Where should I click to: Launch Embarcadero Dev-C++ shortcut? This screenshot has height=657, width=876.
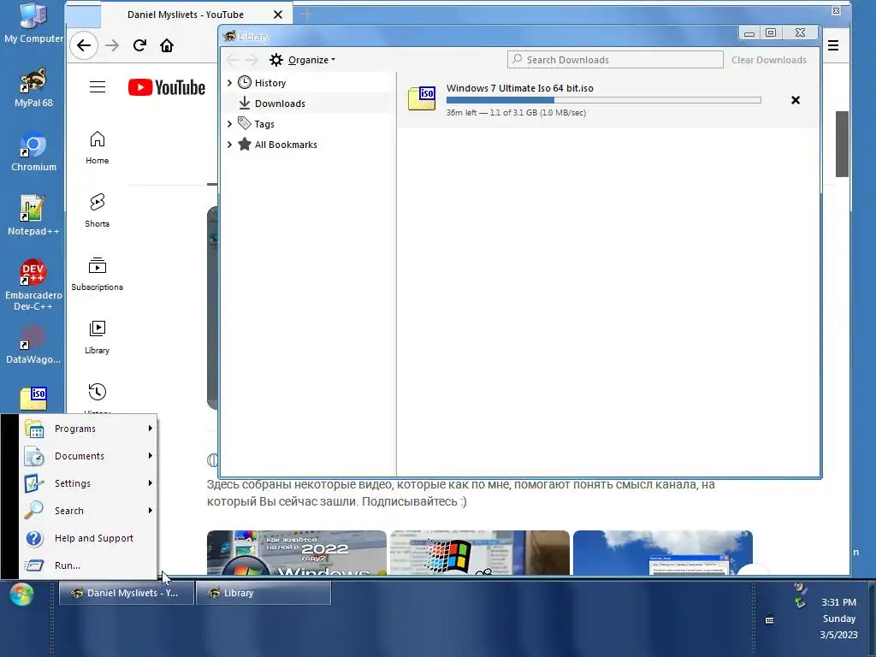pyautogui.click(x=33, y=285)
